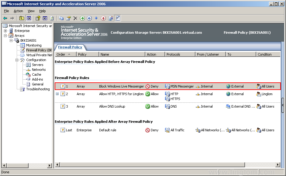Select the Default rule name
The width and height of the screenshot is (286, 176).
click(108, 130)
